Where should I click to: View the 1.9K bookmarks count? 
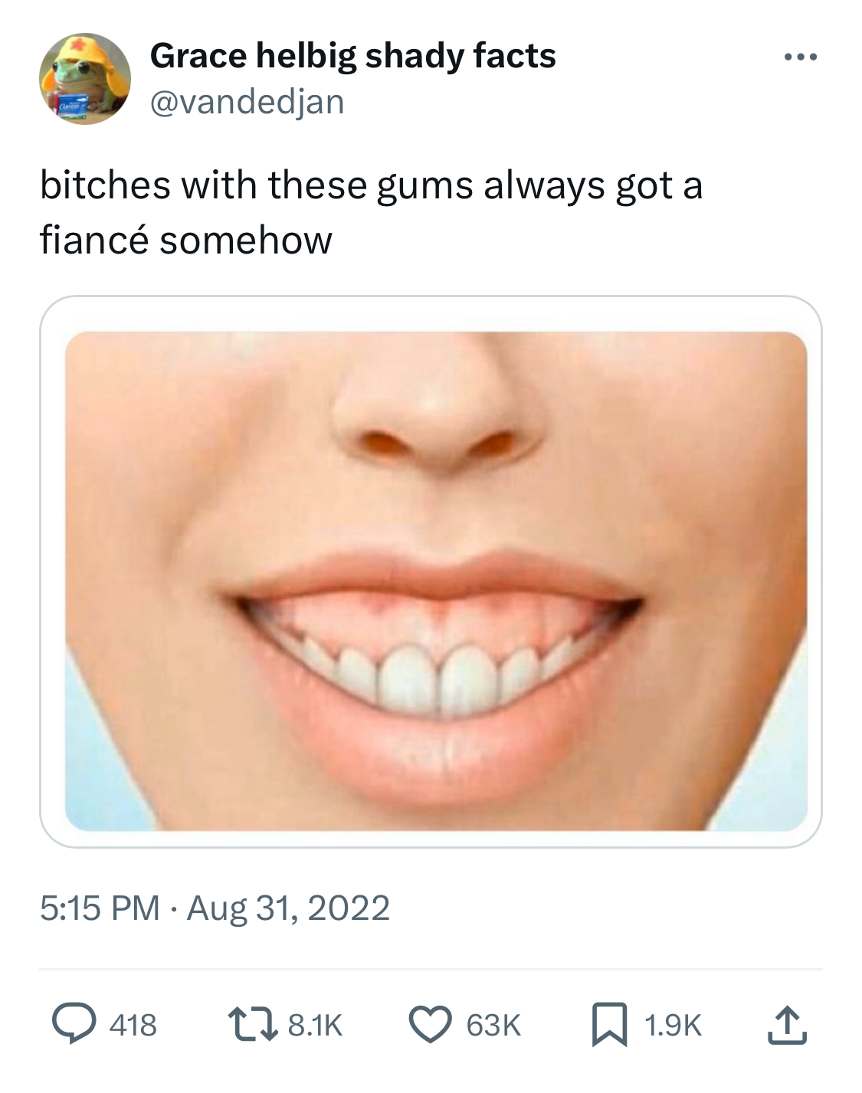click(x=673, y=1026)
